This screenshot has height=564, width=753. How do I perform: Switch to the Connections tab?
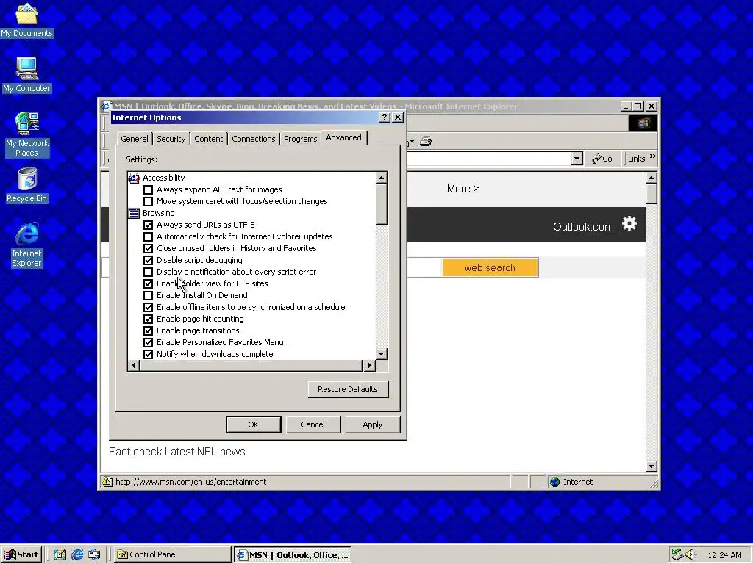254,139
